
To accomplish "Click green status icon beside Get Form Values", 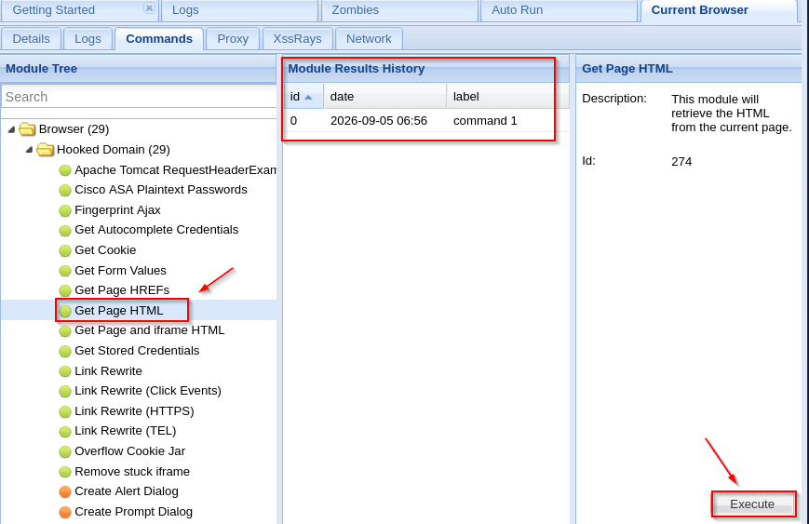I will pyautogui.click(x=65, y=271).
